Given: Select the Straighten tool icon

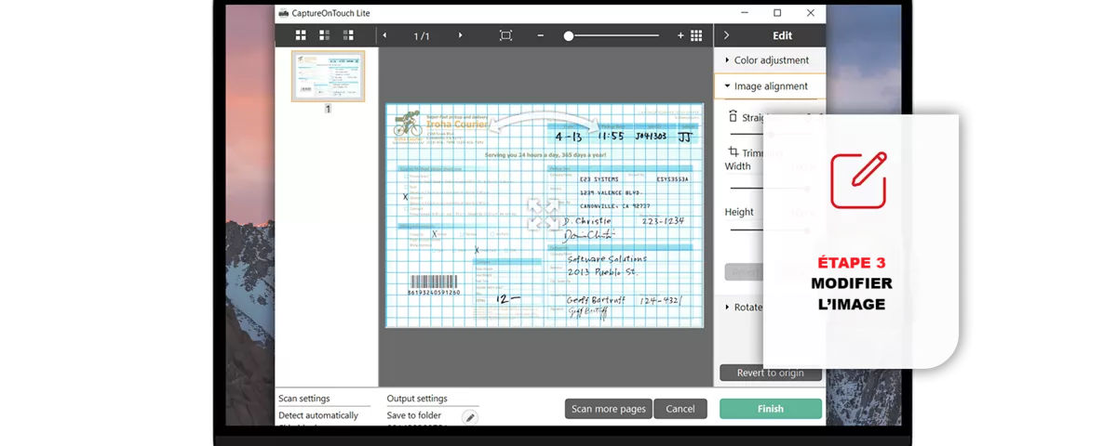Looking at the screenshot, I should (733, 117).
